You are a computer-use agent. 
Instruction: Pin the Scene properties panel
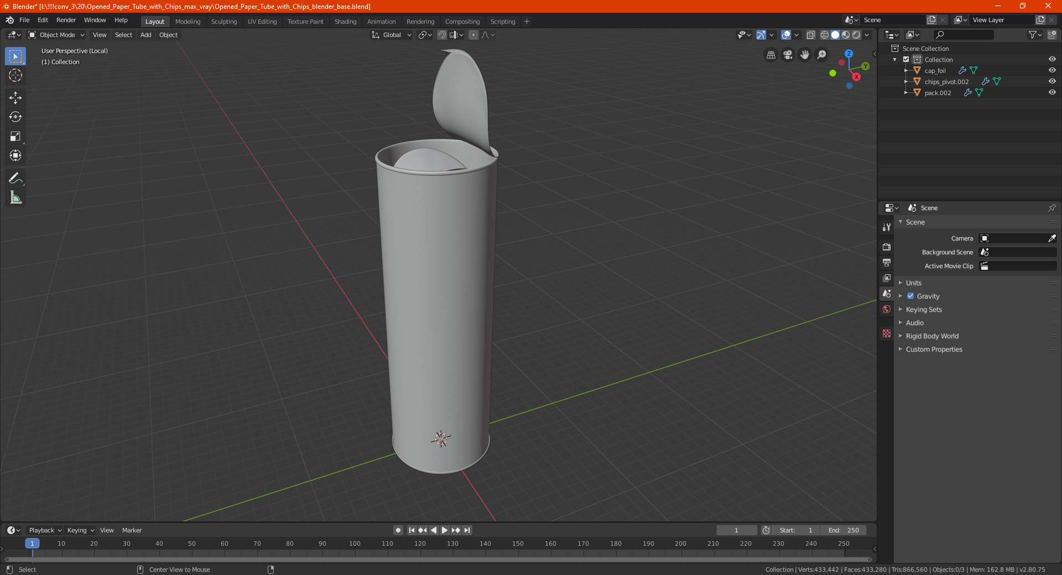pyautogui.click(x=1051, y=208)
